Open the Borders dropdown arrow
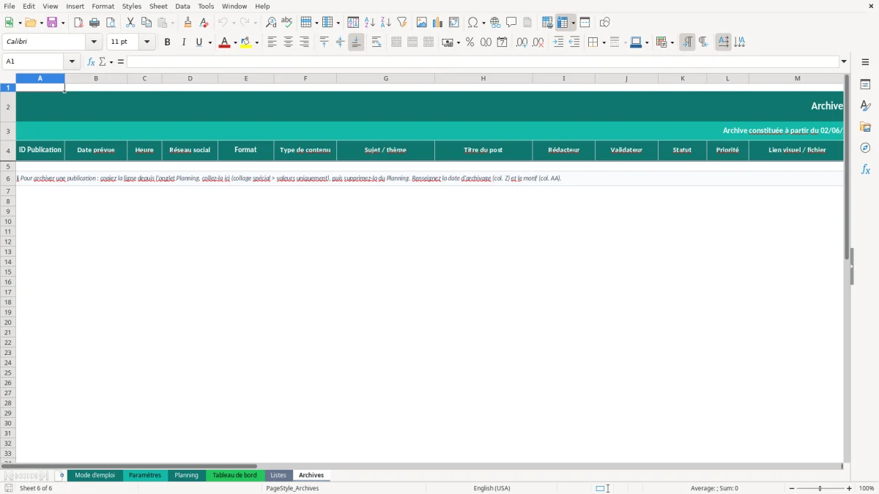 [603, 42]
